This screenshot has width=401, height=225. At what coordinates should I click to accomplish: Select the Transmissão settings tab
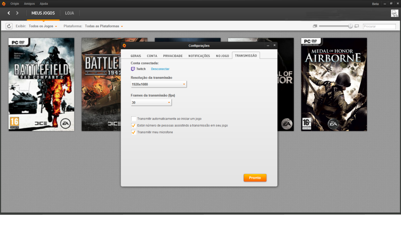[246, 55]
